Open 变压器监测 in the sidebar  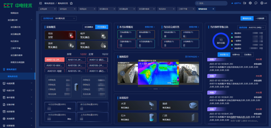(x=15, y=34)
